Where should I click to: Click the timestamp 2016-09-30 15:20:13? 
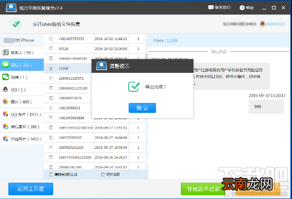point(267,96)
